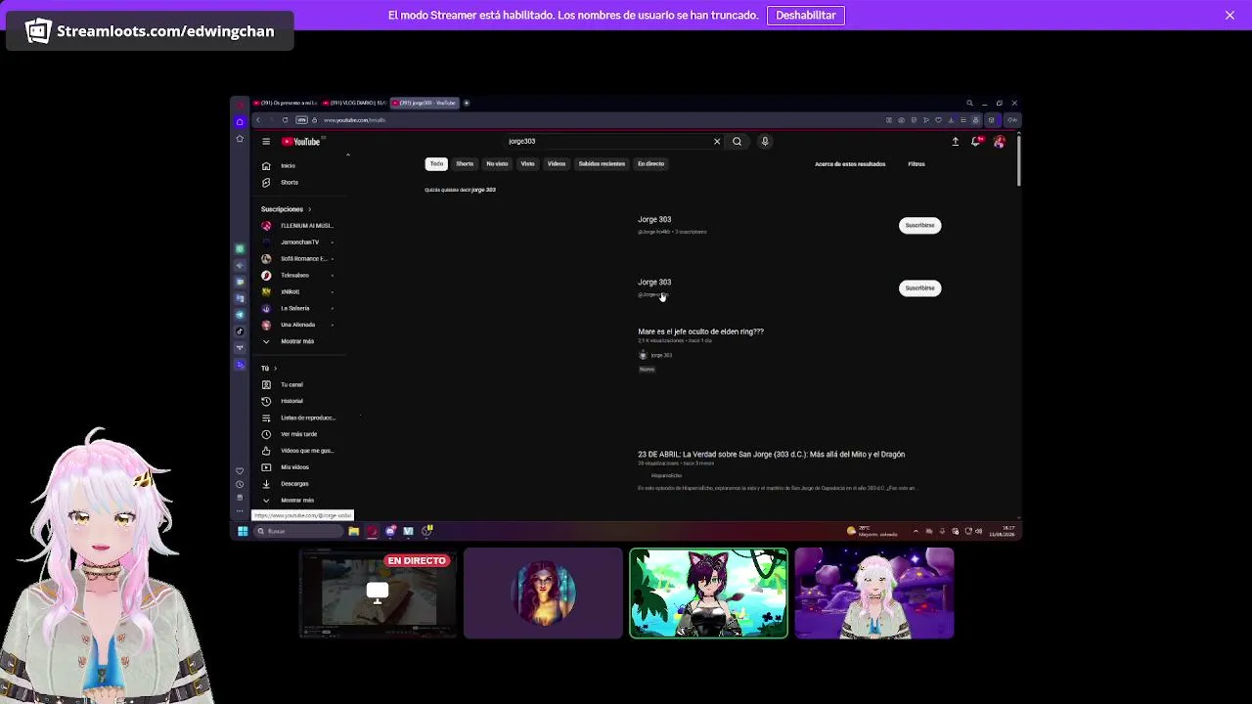1252x704 pixels.
Task: Select the cat-eared avatar video tile
Action: tap(708, 594)
